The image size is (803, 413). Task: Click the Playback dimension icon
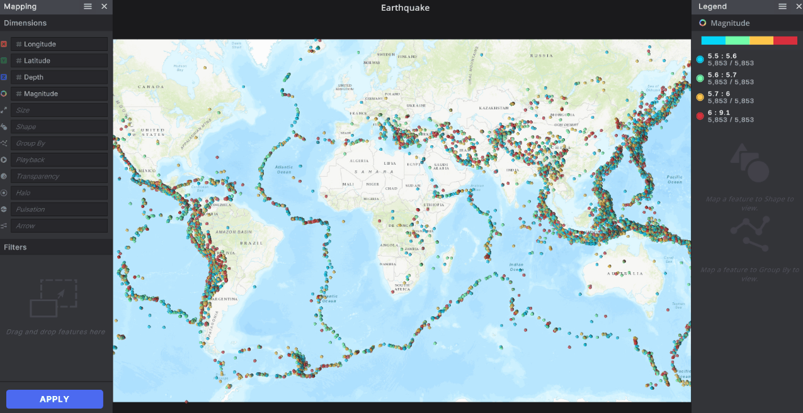tap(4, 160)
